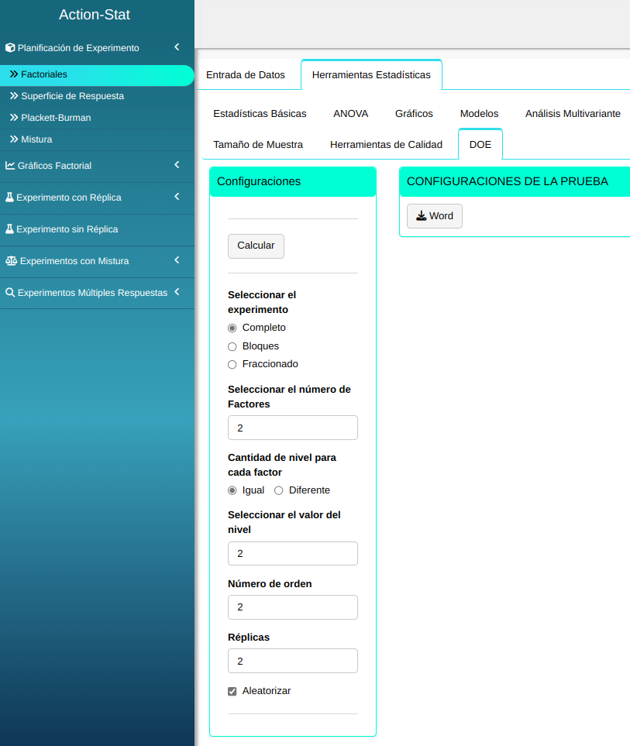Click the flask icon for Experimento sin Réplica
This screenshot has width=630, height=746.
pyautogui.click(x=10, y=229)
